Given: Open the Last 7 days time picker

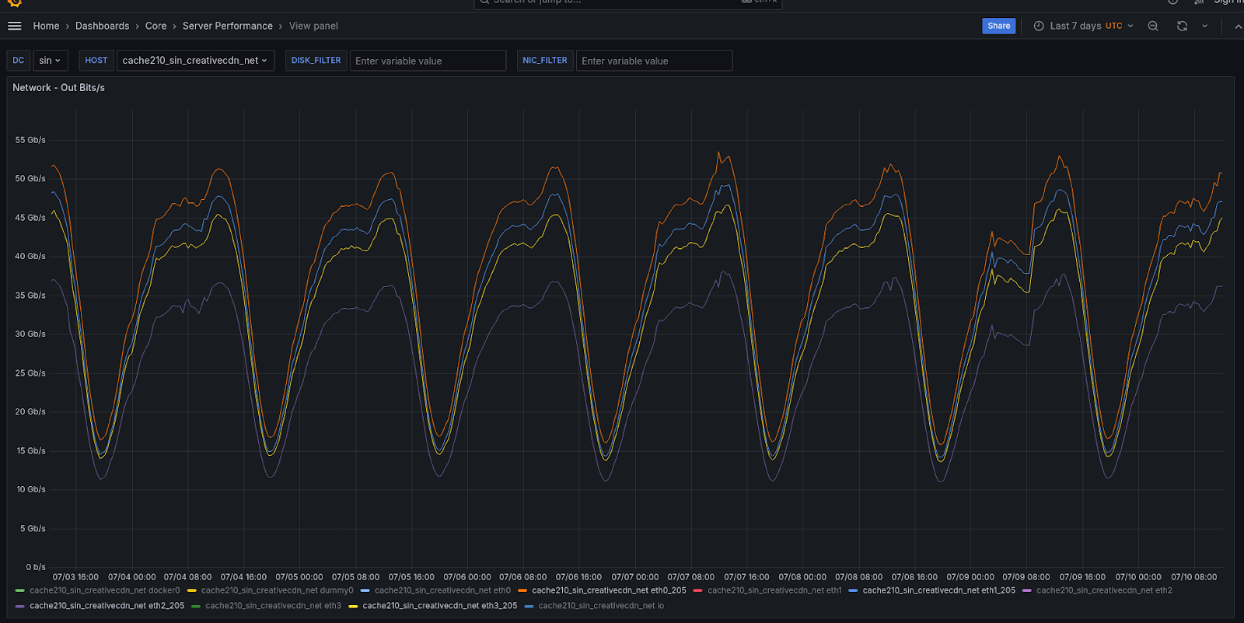Looking at the screenshot, I should click(1083, 26).
